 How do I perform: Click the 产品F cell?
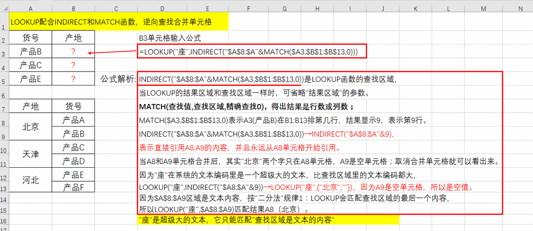(74, 187)
